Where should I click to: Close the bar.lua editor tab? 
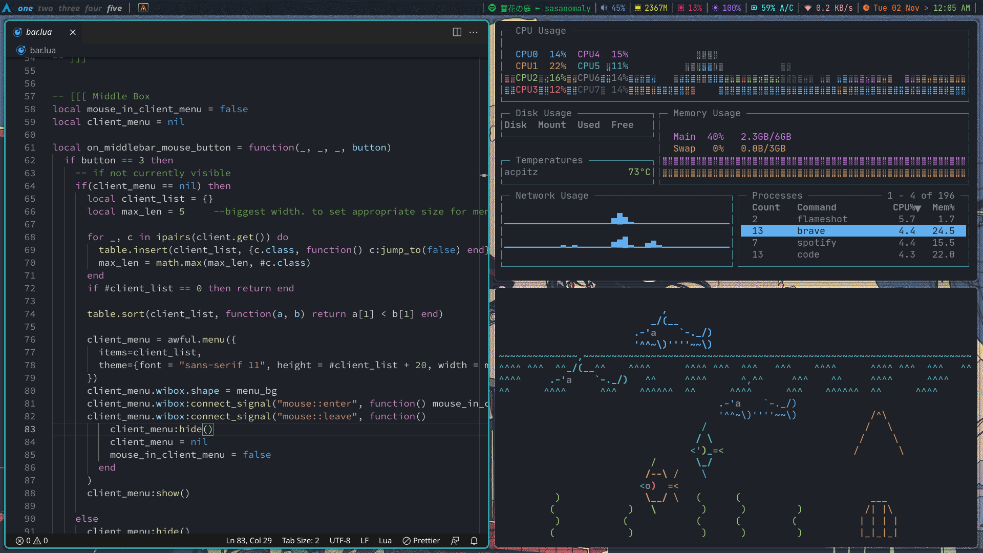coord(73,32)
